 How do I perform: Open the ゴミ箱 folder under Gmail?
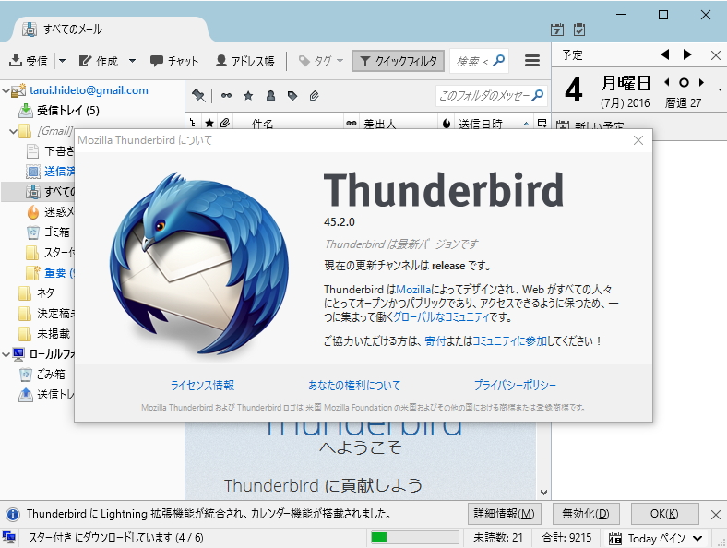pyautogui.click(x=48, y=232)
